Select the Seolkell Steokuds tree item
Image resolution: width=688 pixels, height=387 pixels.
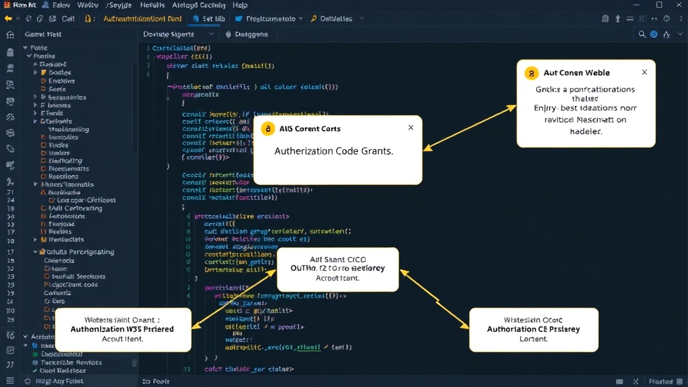point(78,277)
